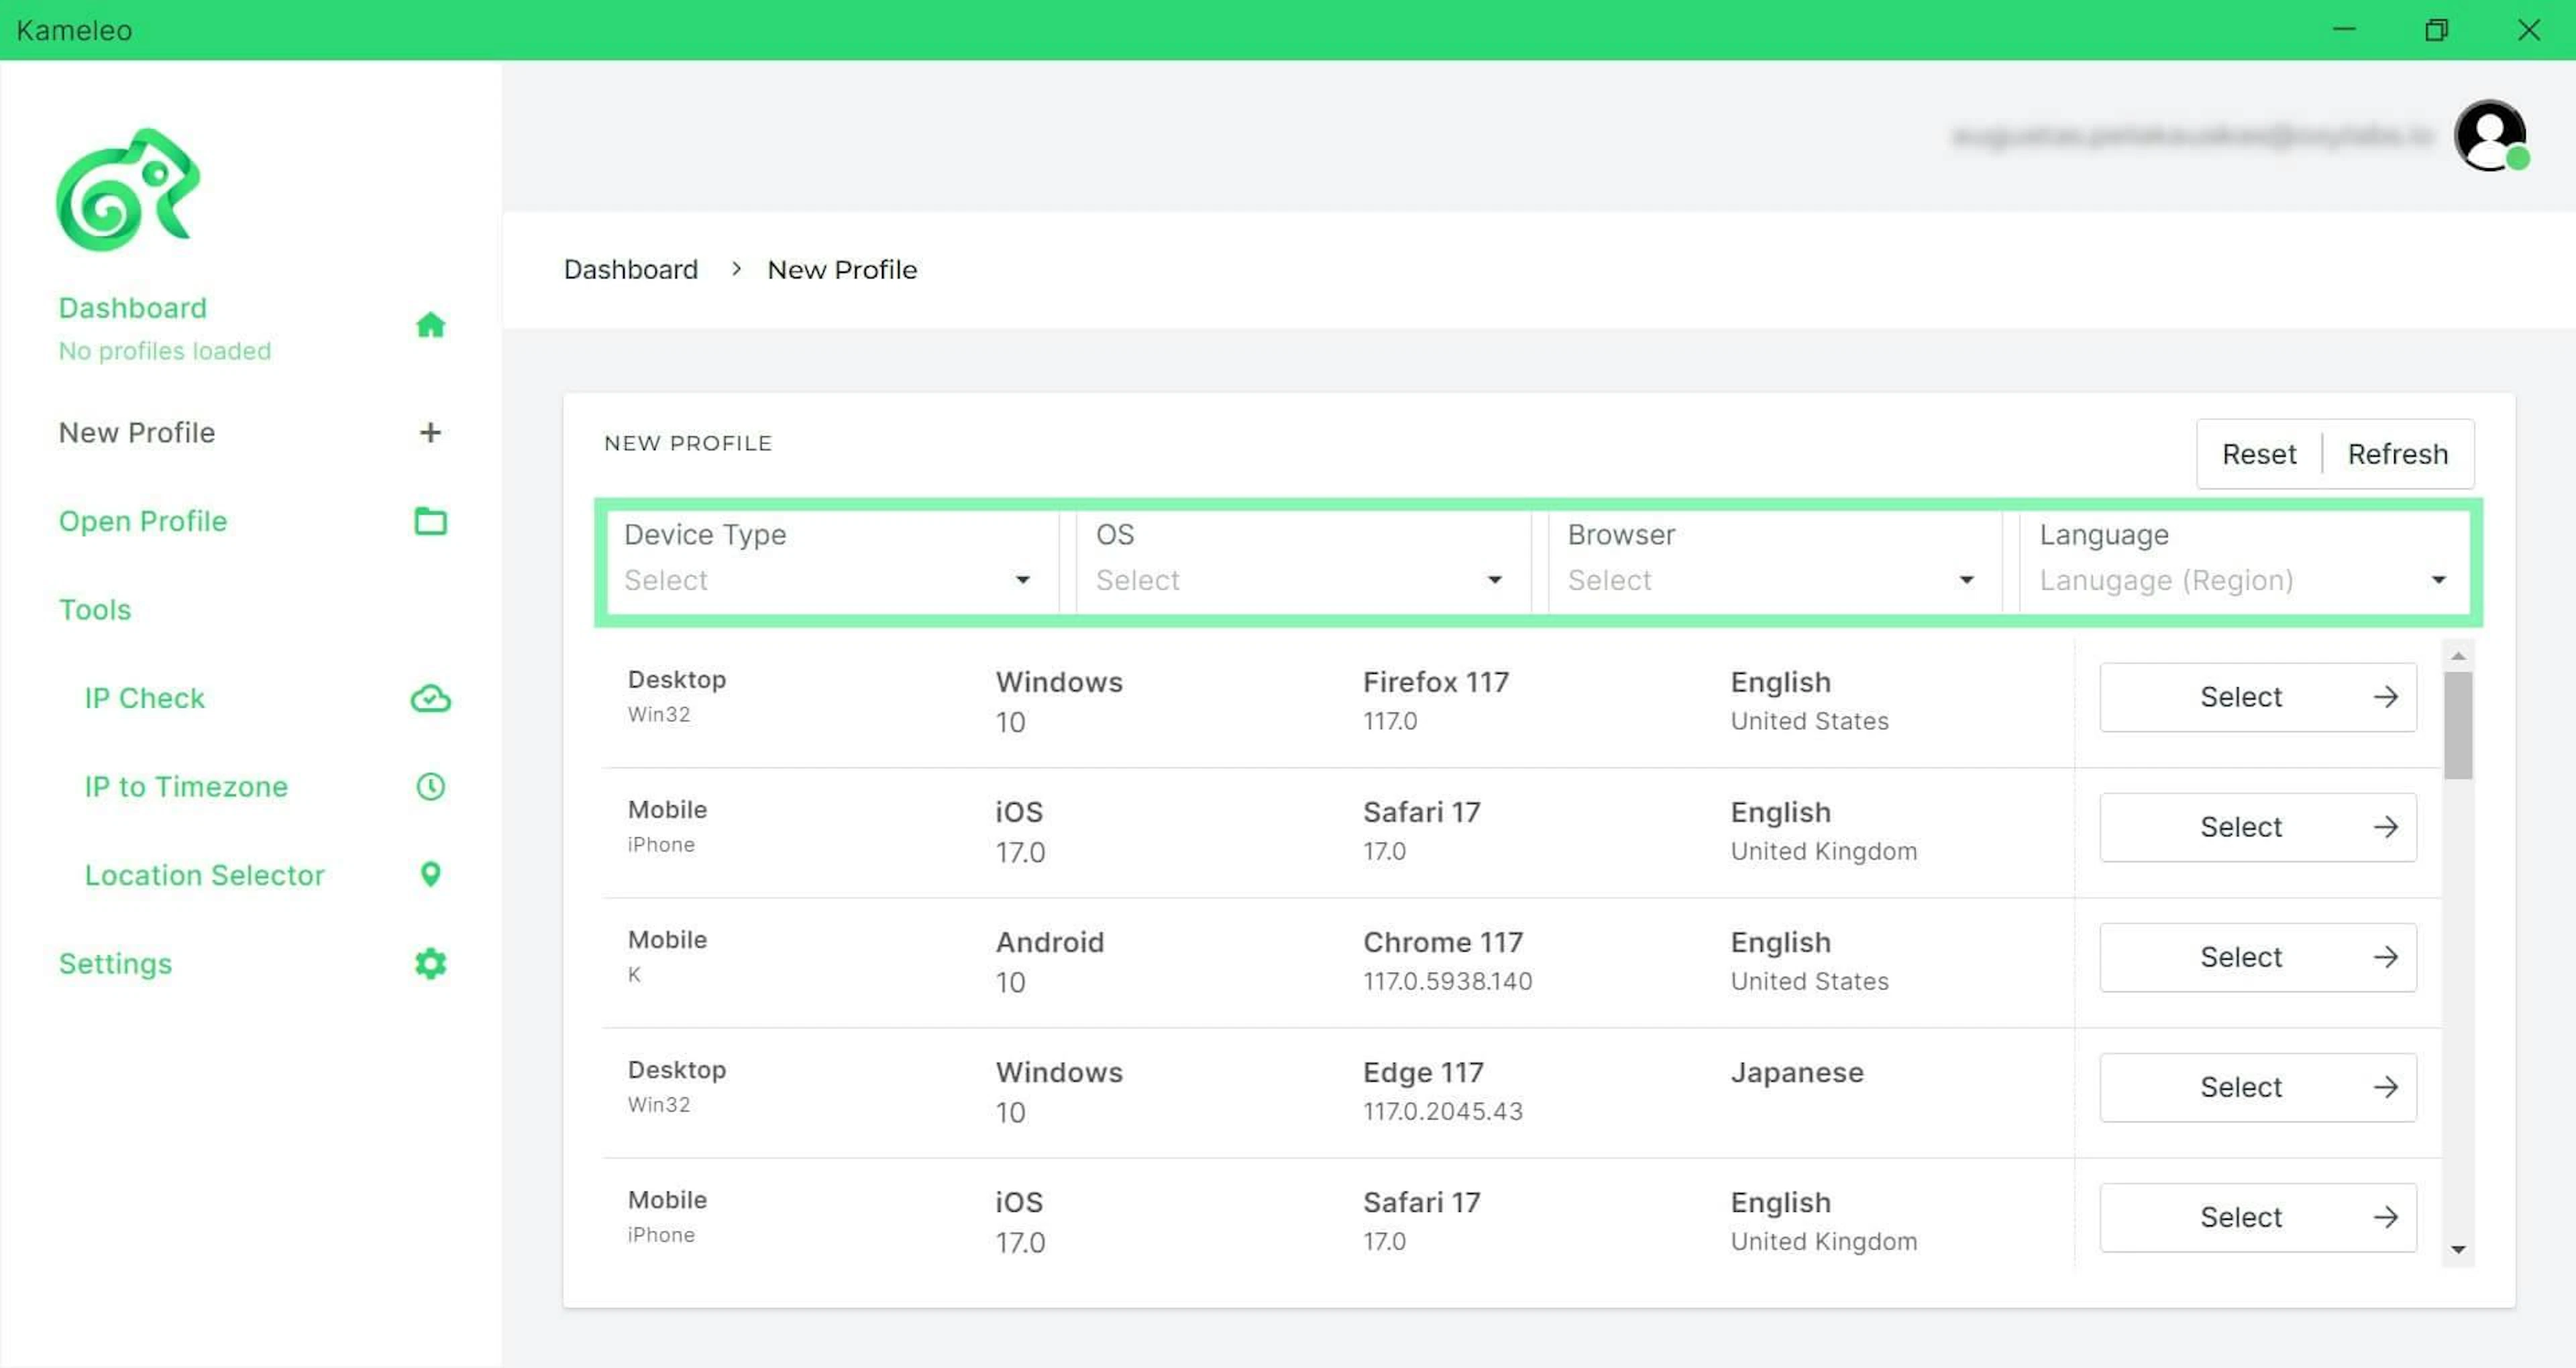Click Dashboard breadcrumb link

pyautogui.click(x=631, y=269)
